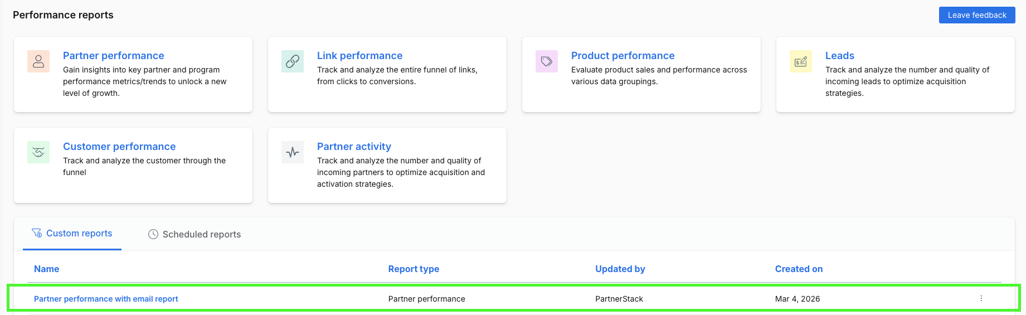Click the Product performance tag icon
The image size is (1026, 315).
click(x=547, y=61)
